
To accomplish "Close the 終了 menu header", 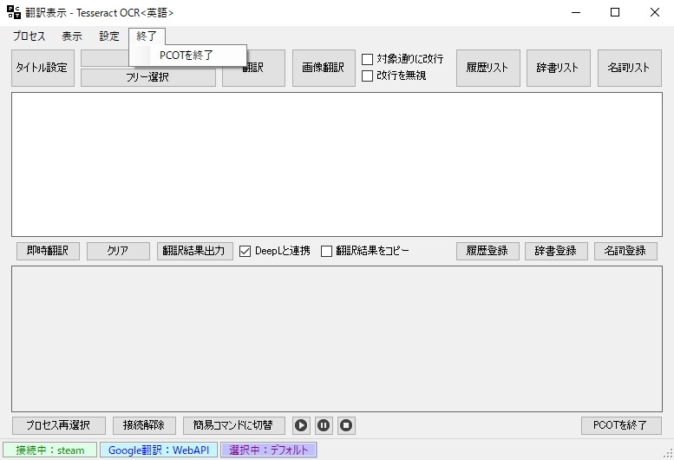I will 147,36.
